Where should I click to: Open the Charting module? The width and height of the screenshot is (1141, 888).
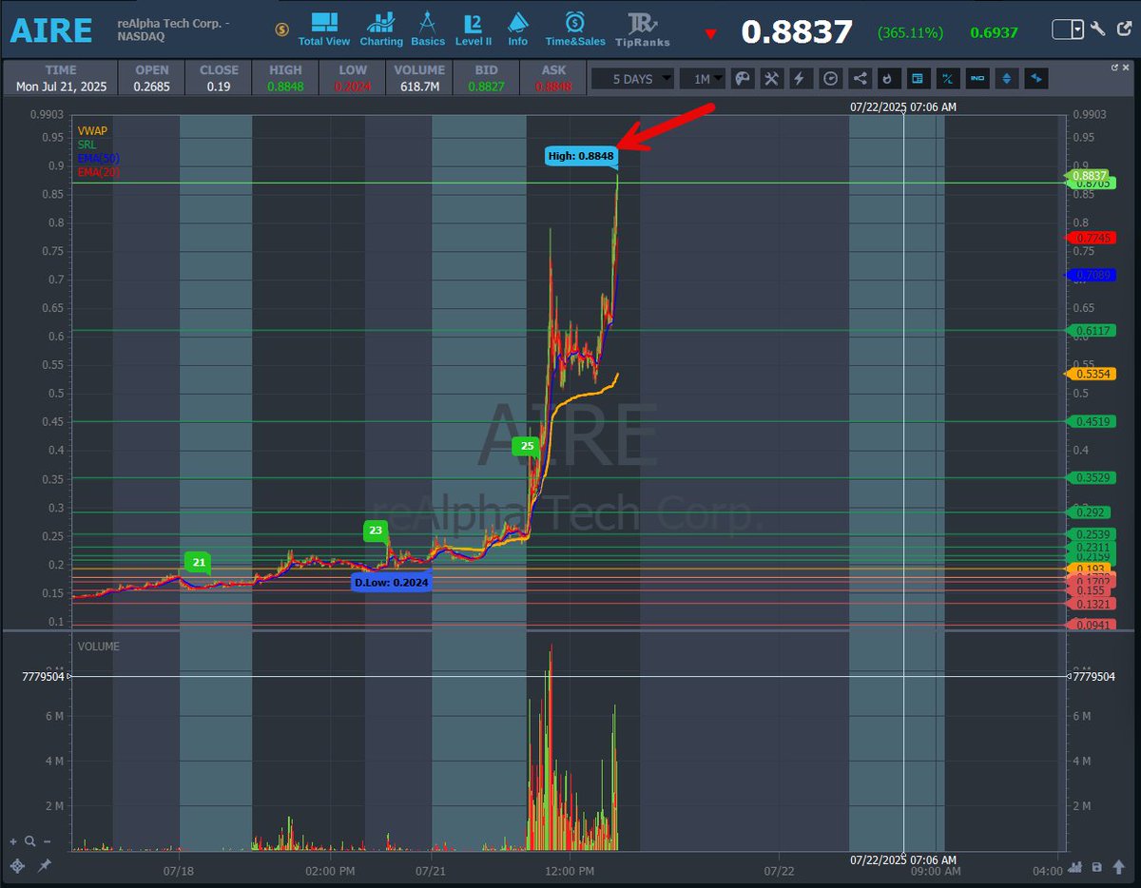pyautogui.click(x=381, y=29)
